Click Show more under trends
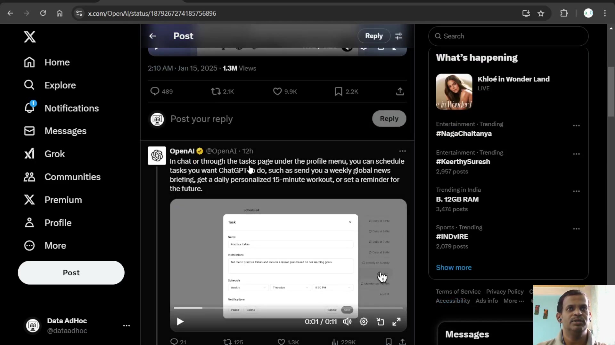 coord(454,268)
